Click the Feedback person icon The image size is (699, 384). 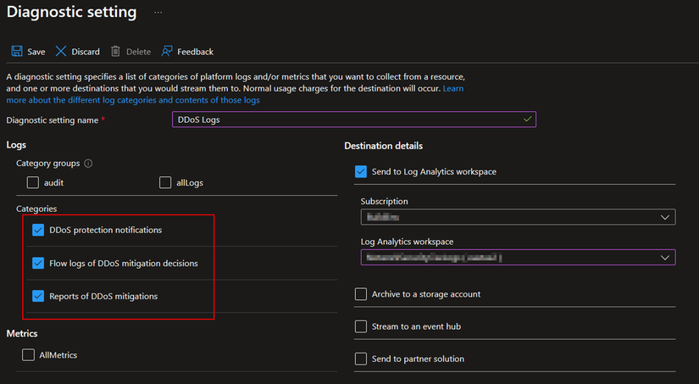167,52
